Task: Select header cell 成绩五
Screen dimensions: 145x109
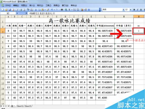Action: pyautogui.click(x=57, y=26)
